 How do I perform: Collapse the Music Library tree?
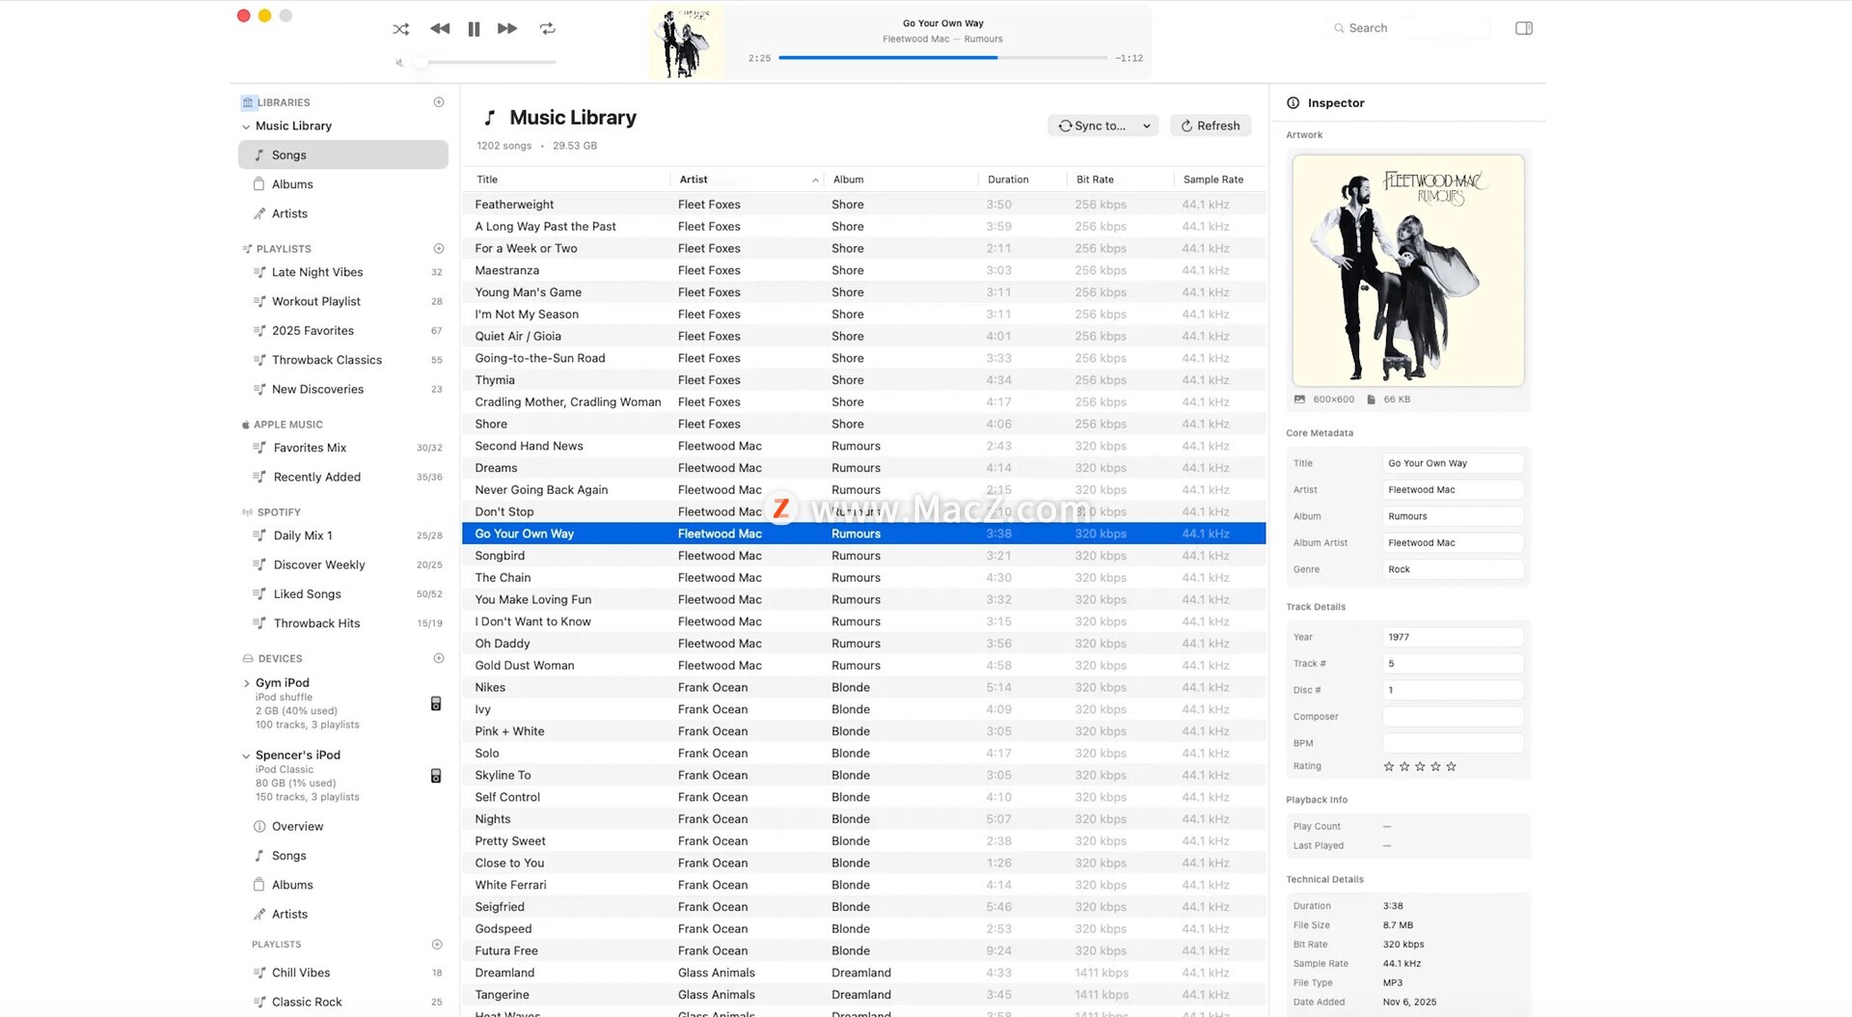coord(246,126)
